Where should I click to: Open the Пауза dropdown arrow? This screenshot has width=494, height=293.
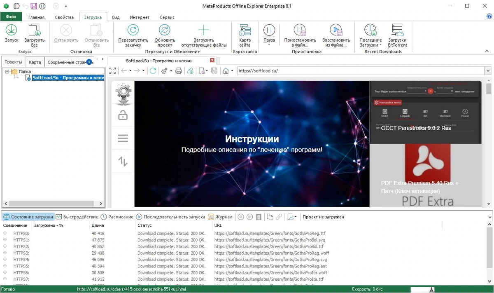(x=269, y=45)
